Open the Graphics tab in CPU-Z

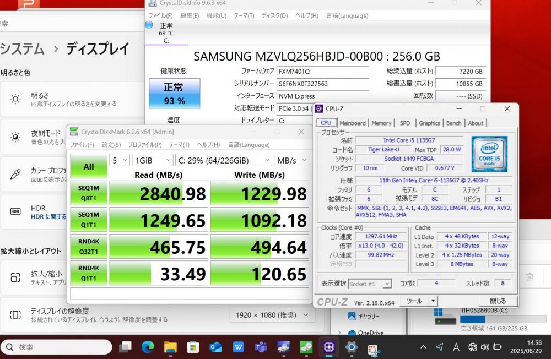(429, 123)
